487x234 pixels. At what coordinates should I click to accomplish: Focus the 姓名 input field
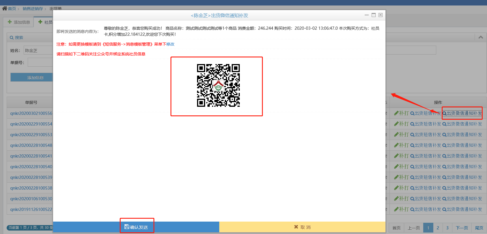[x=38, y=50]
